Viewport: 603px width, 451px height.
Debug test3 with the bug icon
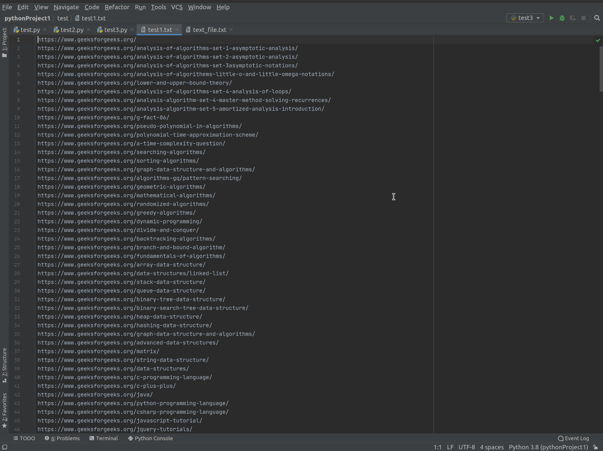[x=562, y=18]
